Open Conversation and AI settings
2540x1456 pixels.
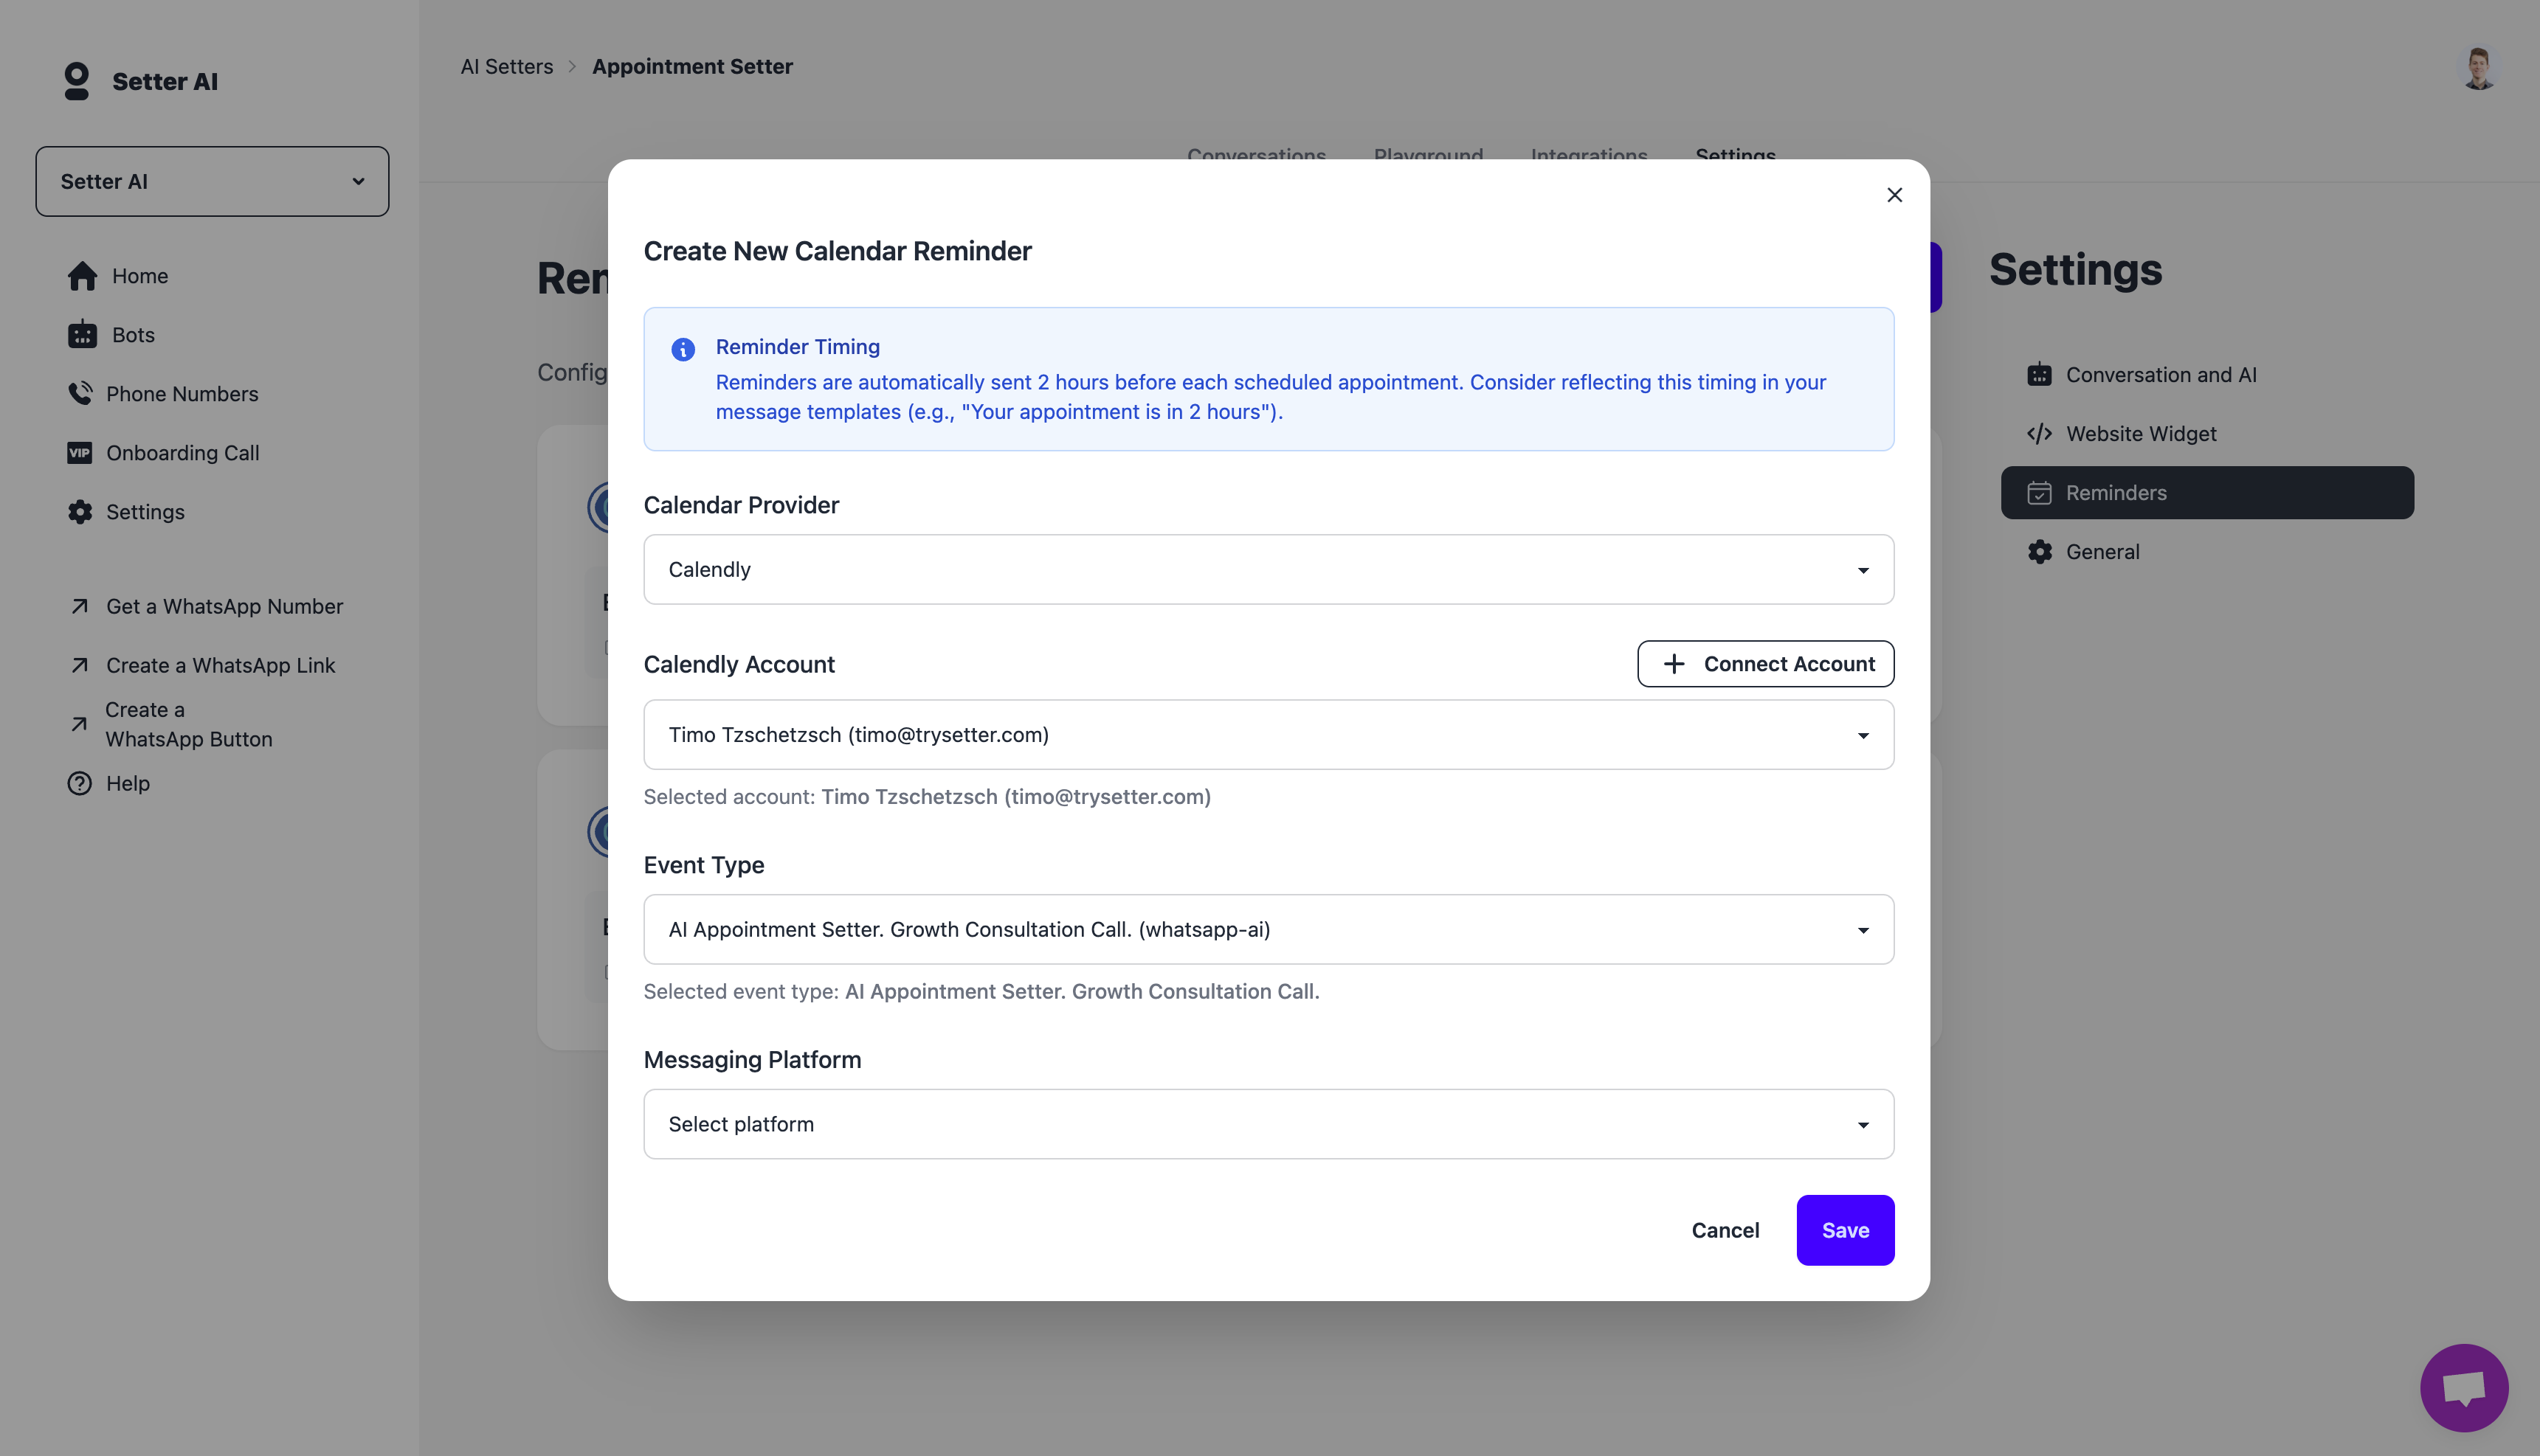pos(2160,375)
